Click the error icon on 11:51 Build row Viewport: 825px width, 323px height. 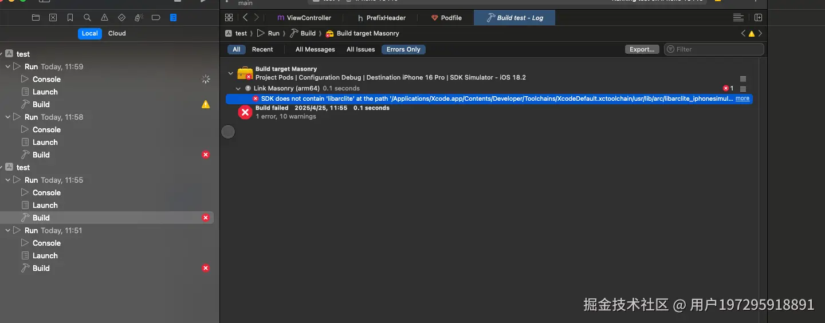206,268
